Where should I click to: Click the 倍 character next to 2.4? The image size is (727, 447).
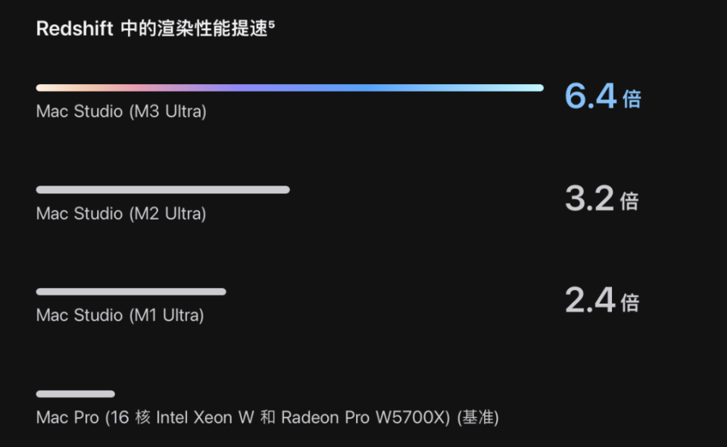pos(630,303)
